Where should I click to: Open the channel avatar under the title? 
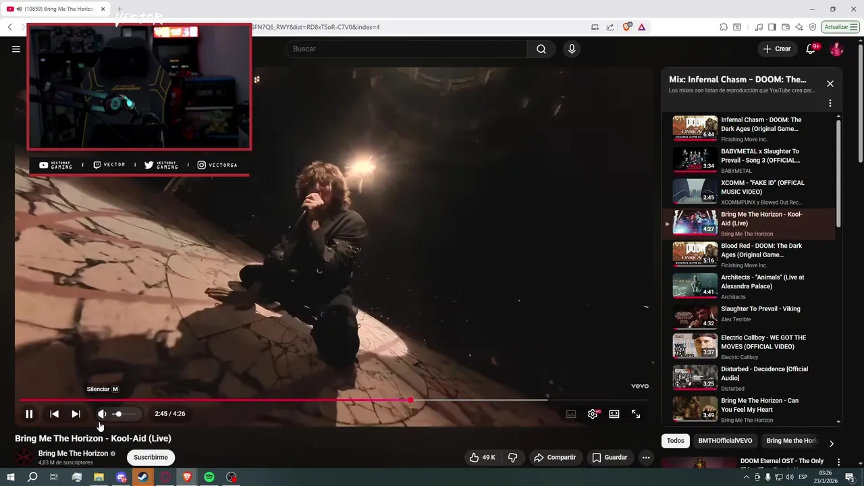(24, 458)
